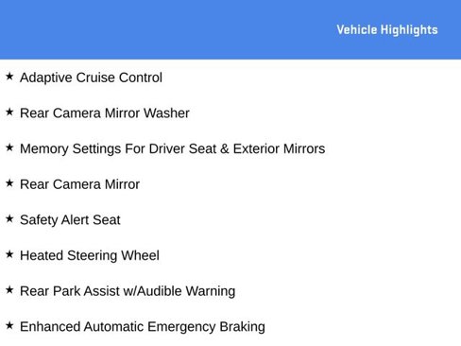Viewport: 461px width, 346px height.
Task: Click the Vehicle Highlights heading
Action: [x=387, y=30]
